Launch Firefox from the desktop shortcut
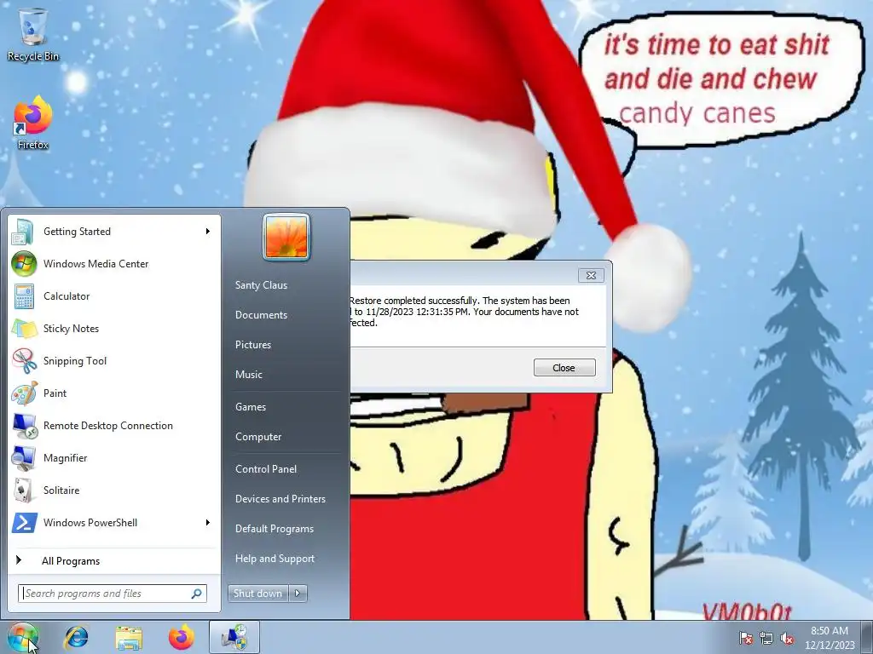 pos(33,123)
